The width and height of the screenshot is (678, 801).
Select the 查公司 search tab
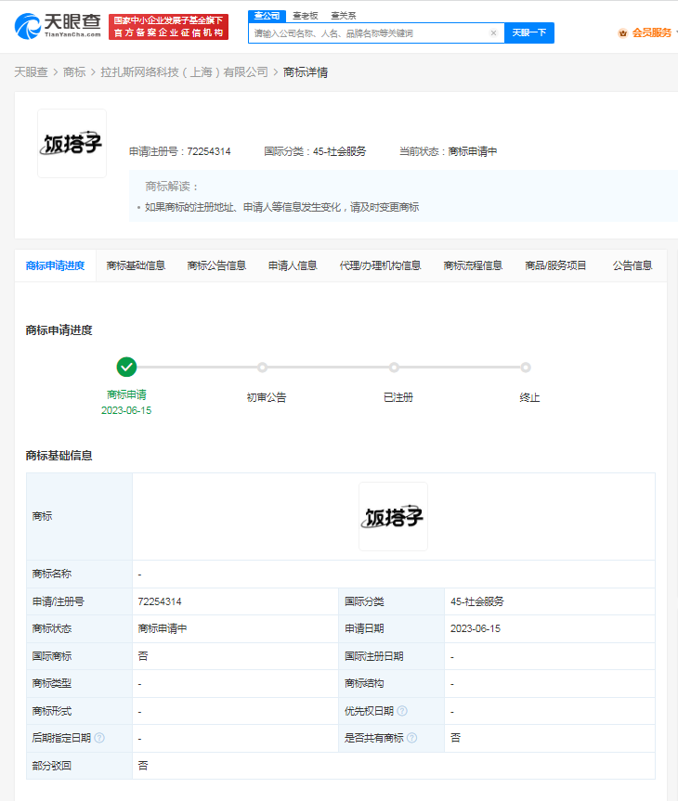tap(267, 16)
